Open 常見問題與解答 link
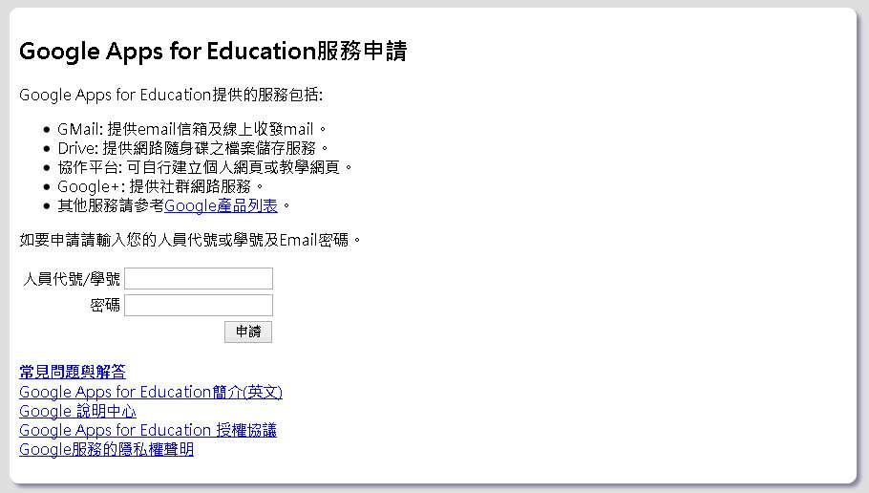 (x=73, y=372)
